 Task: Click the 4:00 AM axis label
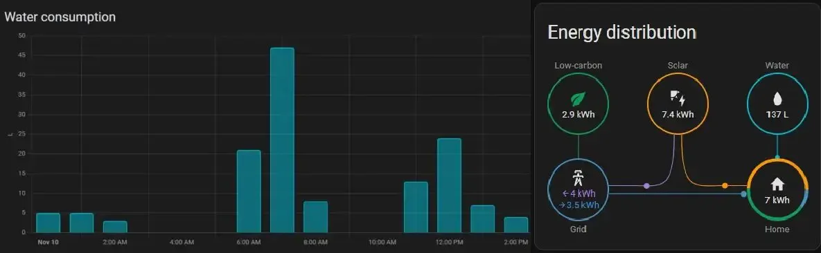182,242
